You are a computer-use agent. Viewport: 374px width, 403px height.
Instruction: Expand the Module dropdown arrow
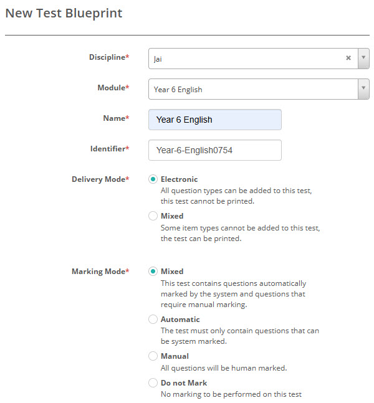click(363, 89)
